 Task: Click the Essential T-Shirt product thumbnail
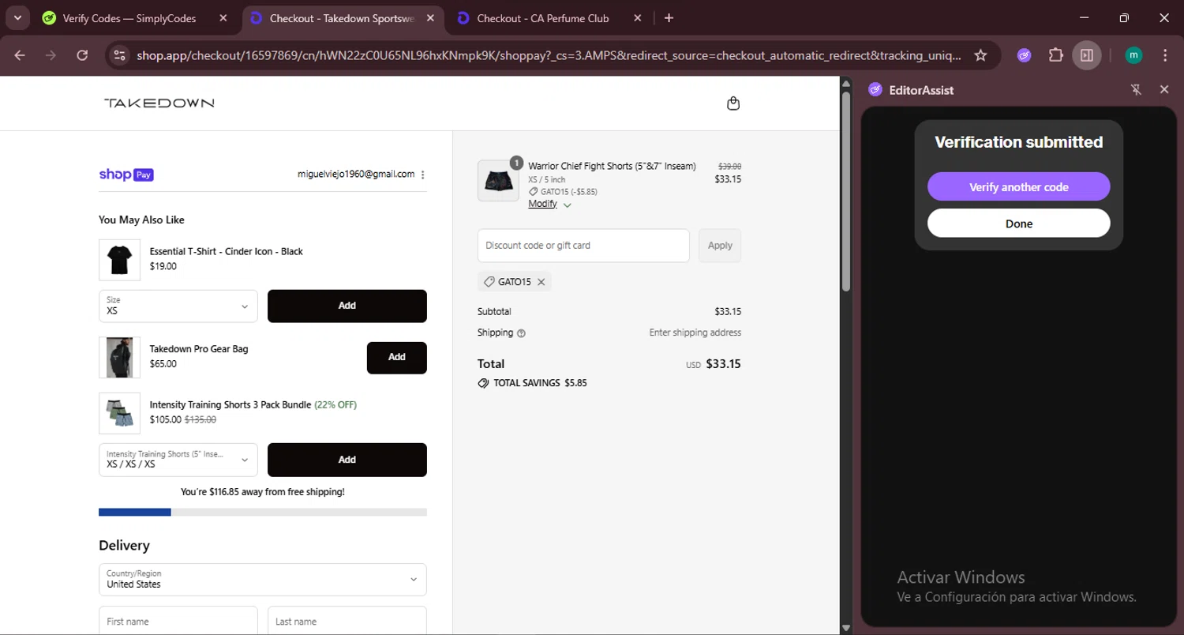click(119, 260)
